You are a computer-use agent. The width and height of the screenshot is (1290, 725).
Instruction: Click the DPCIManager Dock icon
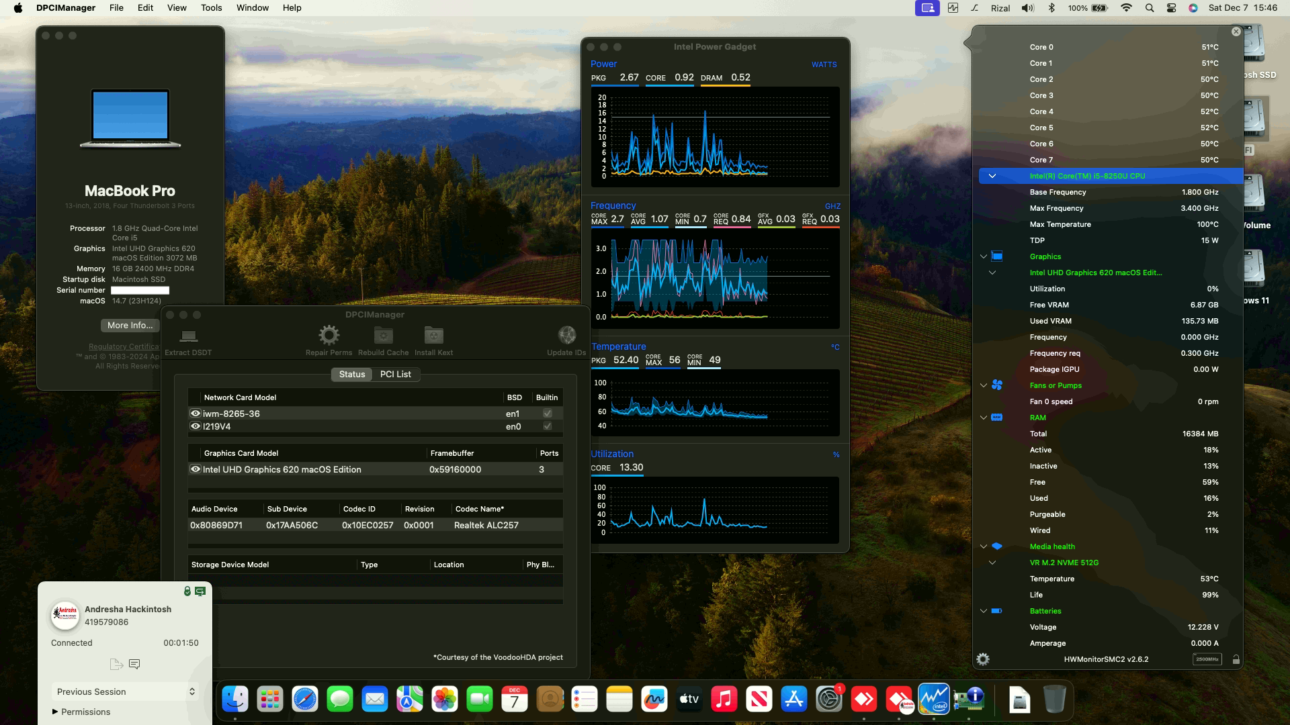tap(969, 699)
